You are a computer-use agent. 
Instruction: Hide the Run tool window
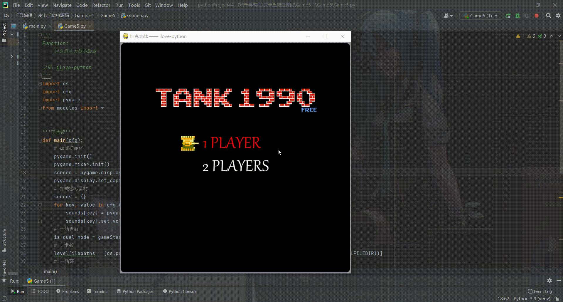tap(559, 281)
